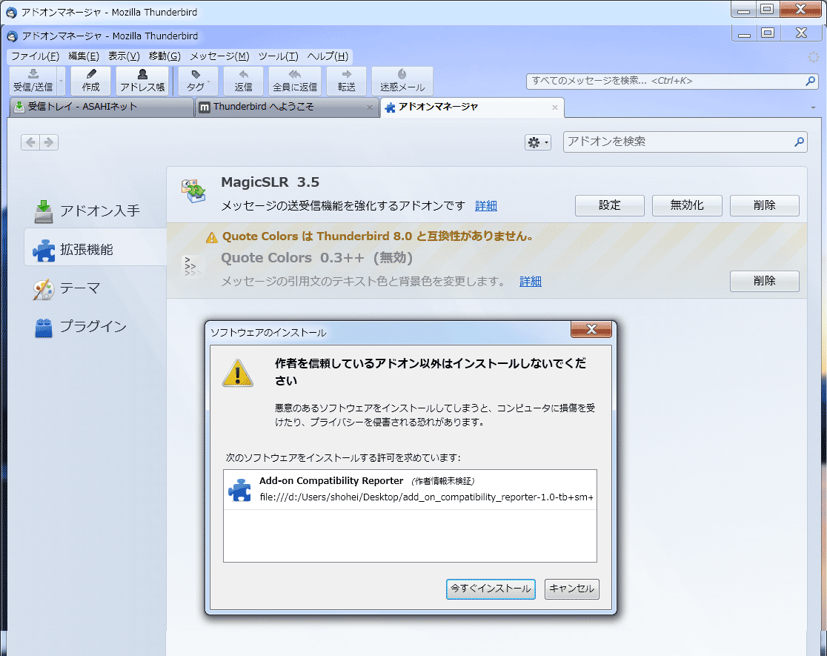827x656 pixels.
Task: Select テーマ themes category
Action: click(96, 288)
